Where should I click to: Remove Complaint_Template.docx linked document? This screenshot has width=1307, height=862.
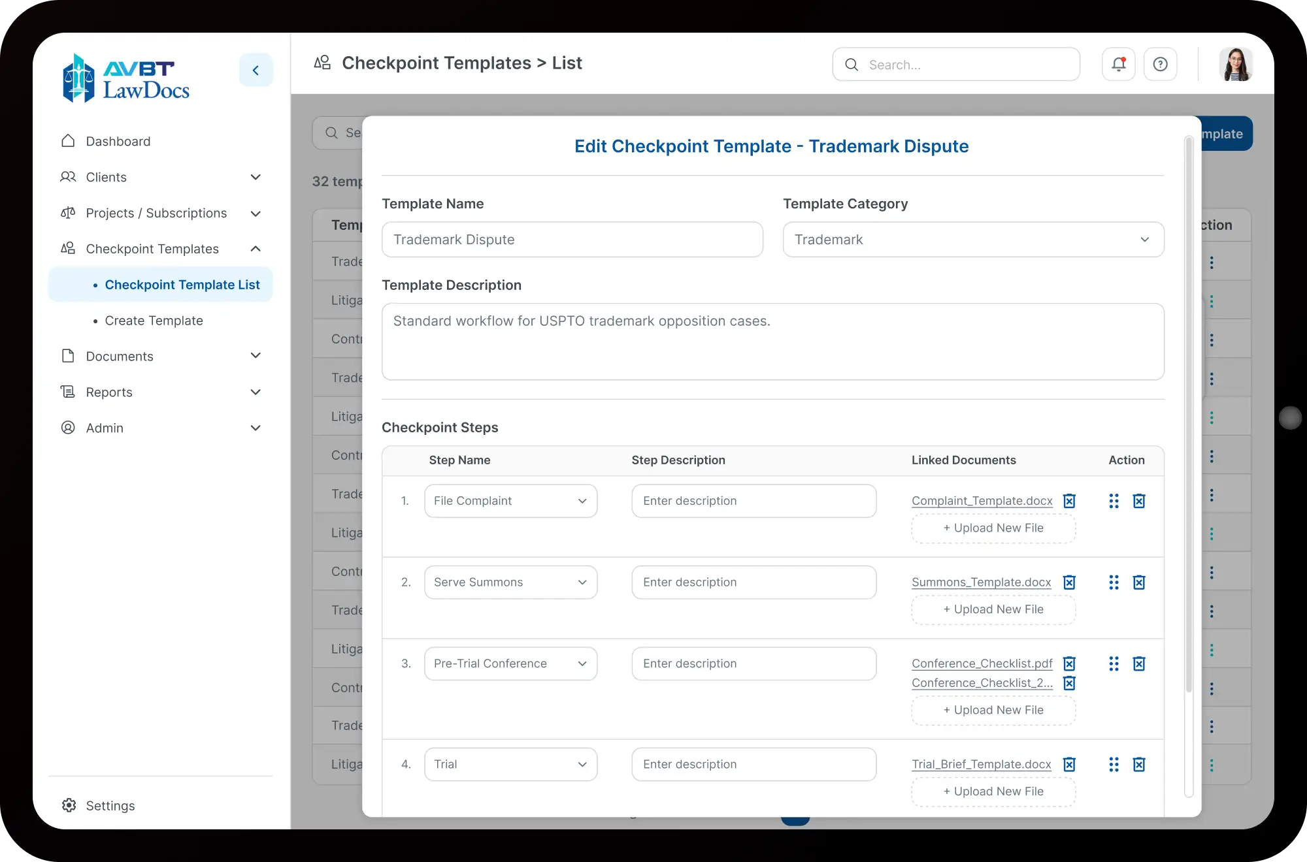(1069, 501)
